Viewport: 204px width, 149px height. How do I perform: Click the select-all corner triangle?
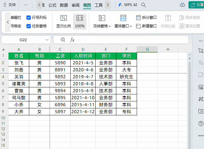click(4, 49)
